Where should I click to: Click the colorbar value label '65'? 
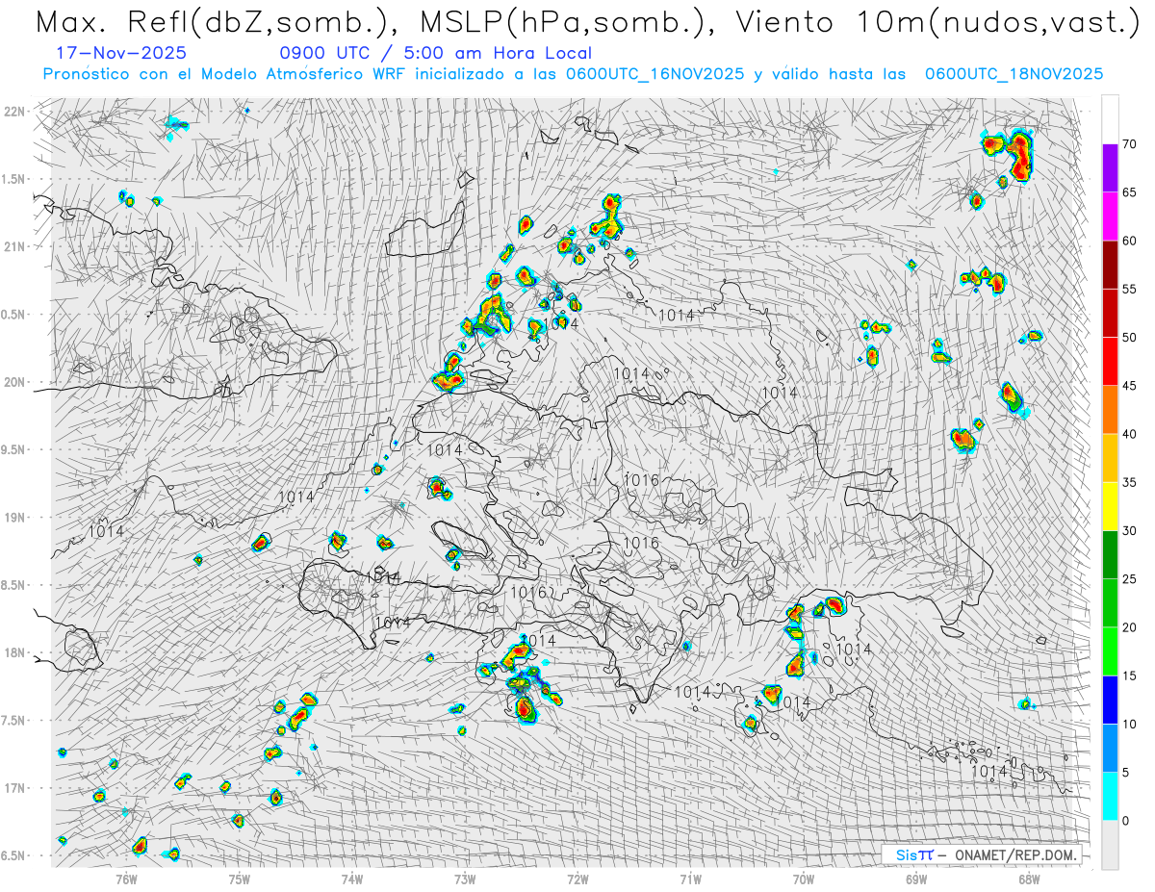(1130, 192)
